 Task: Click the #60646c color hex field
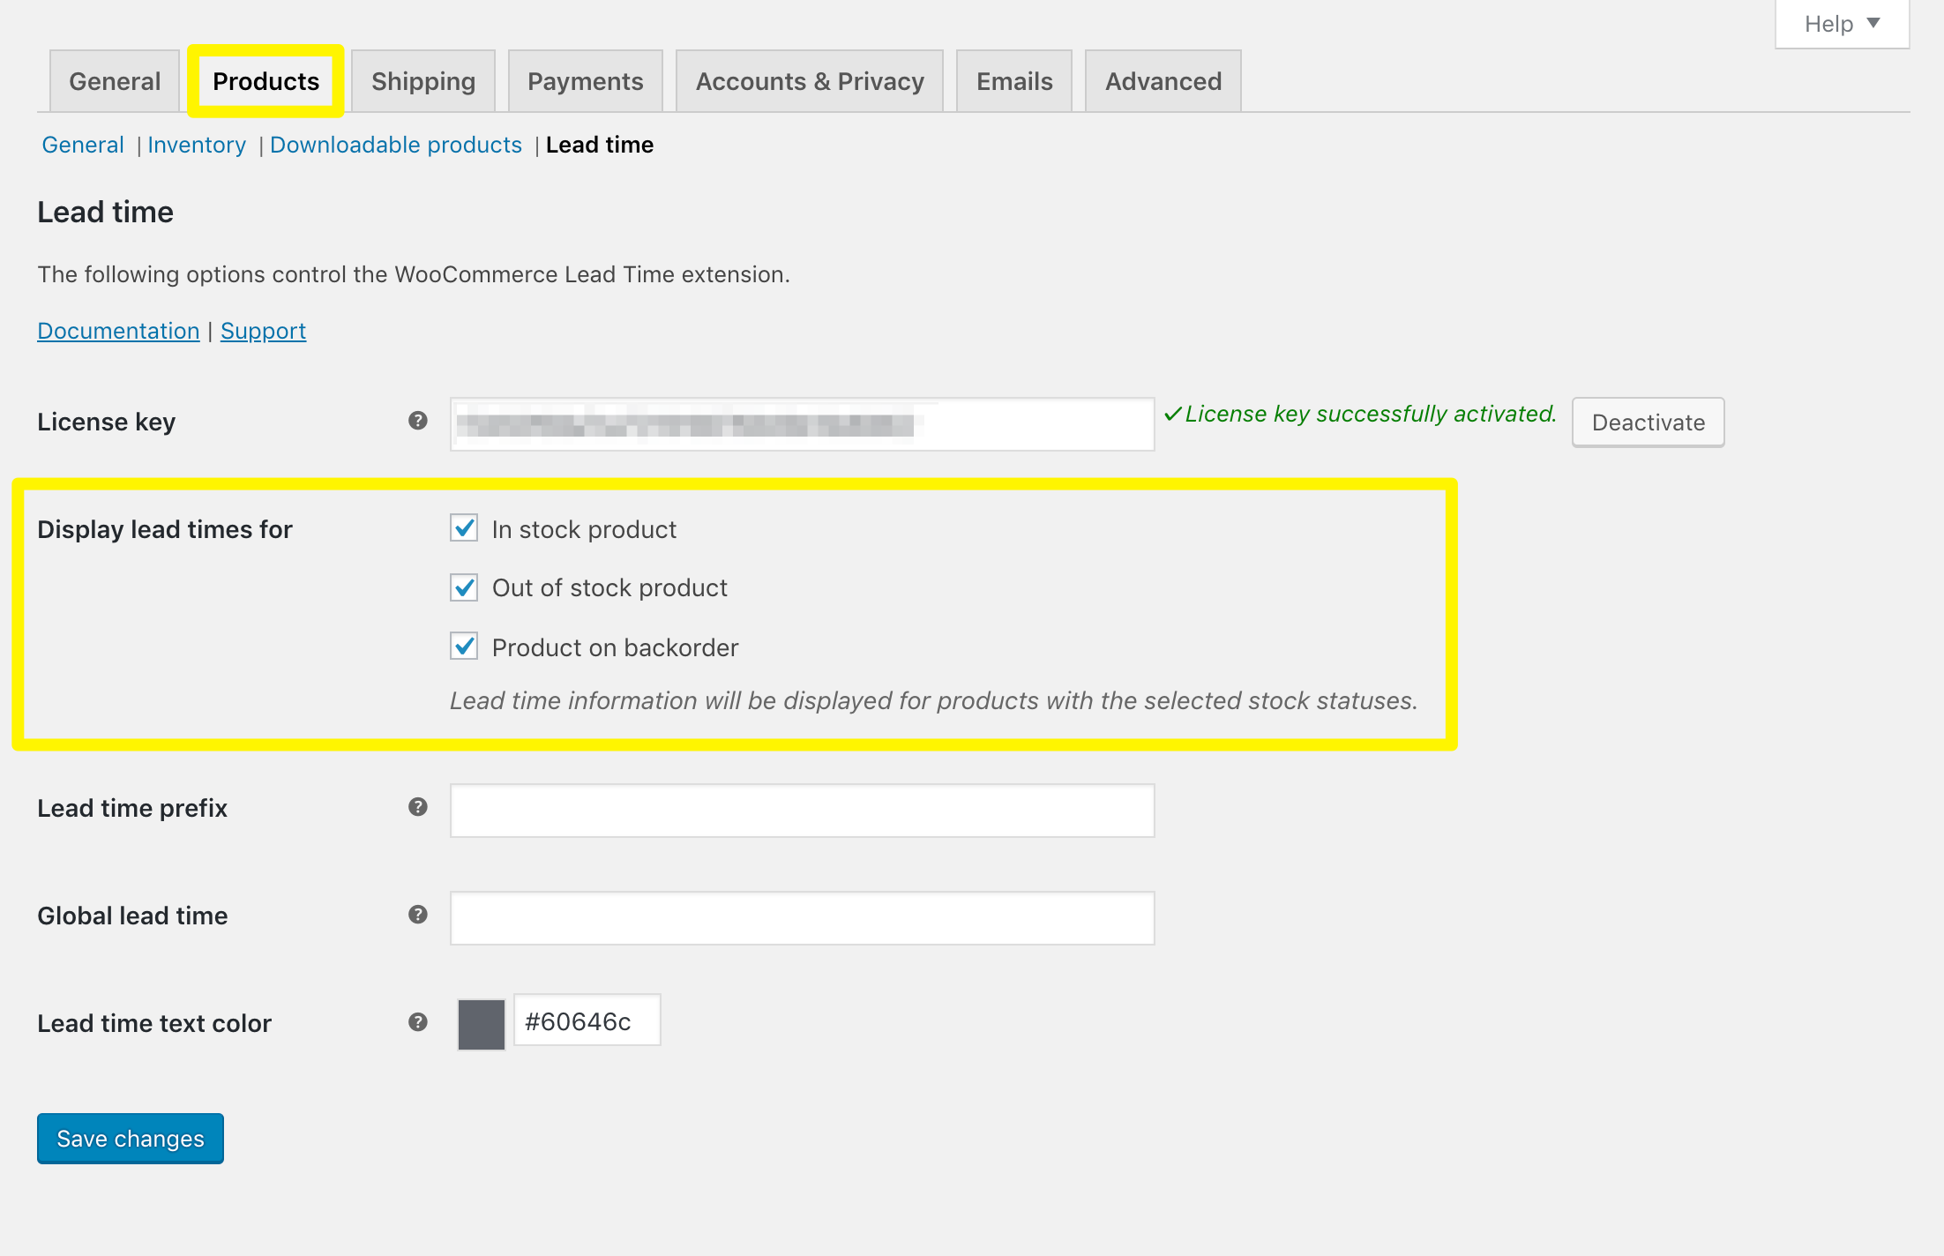587,1020
